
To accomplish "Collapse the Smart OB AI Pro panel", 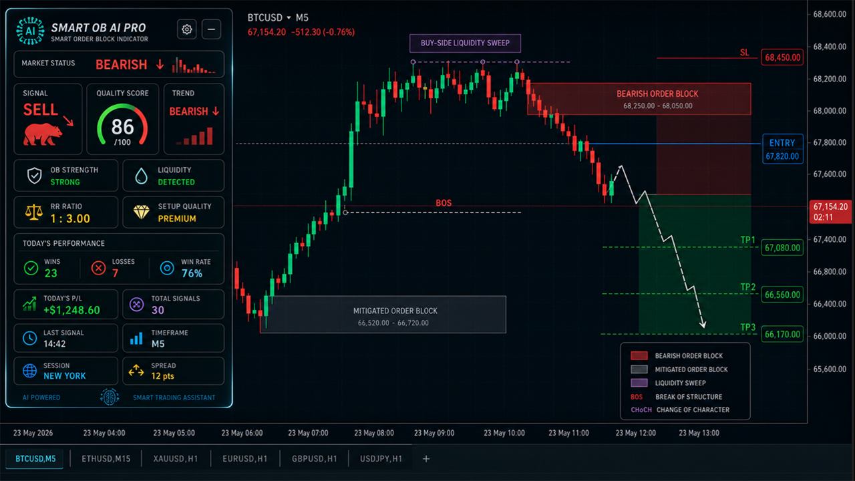I will coord(212,29).
